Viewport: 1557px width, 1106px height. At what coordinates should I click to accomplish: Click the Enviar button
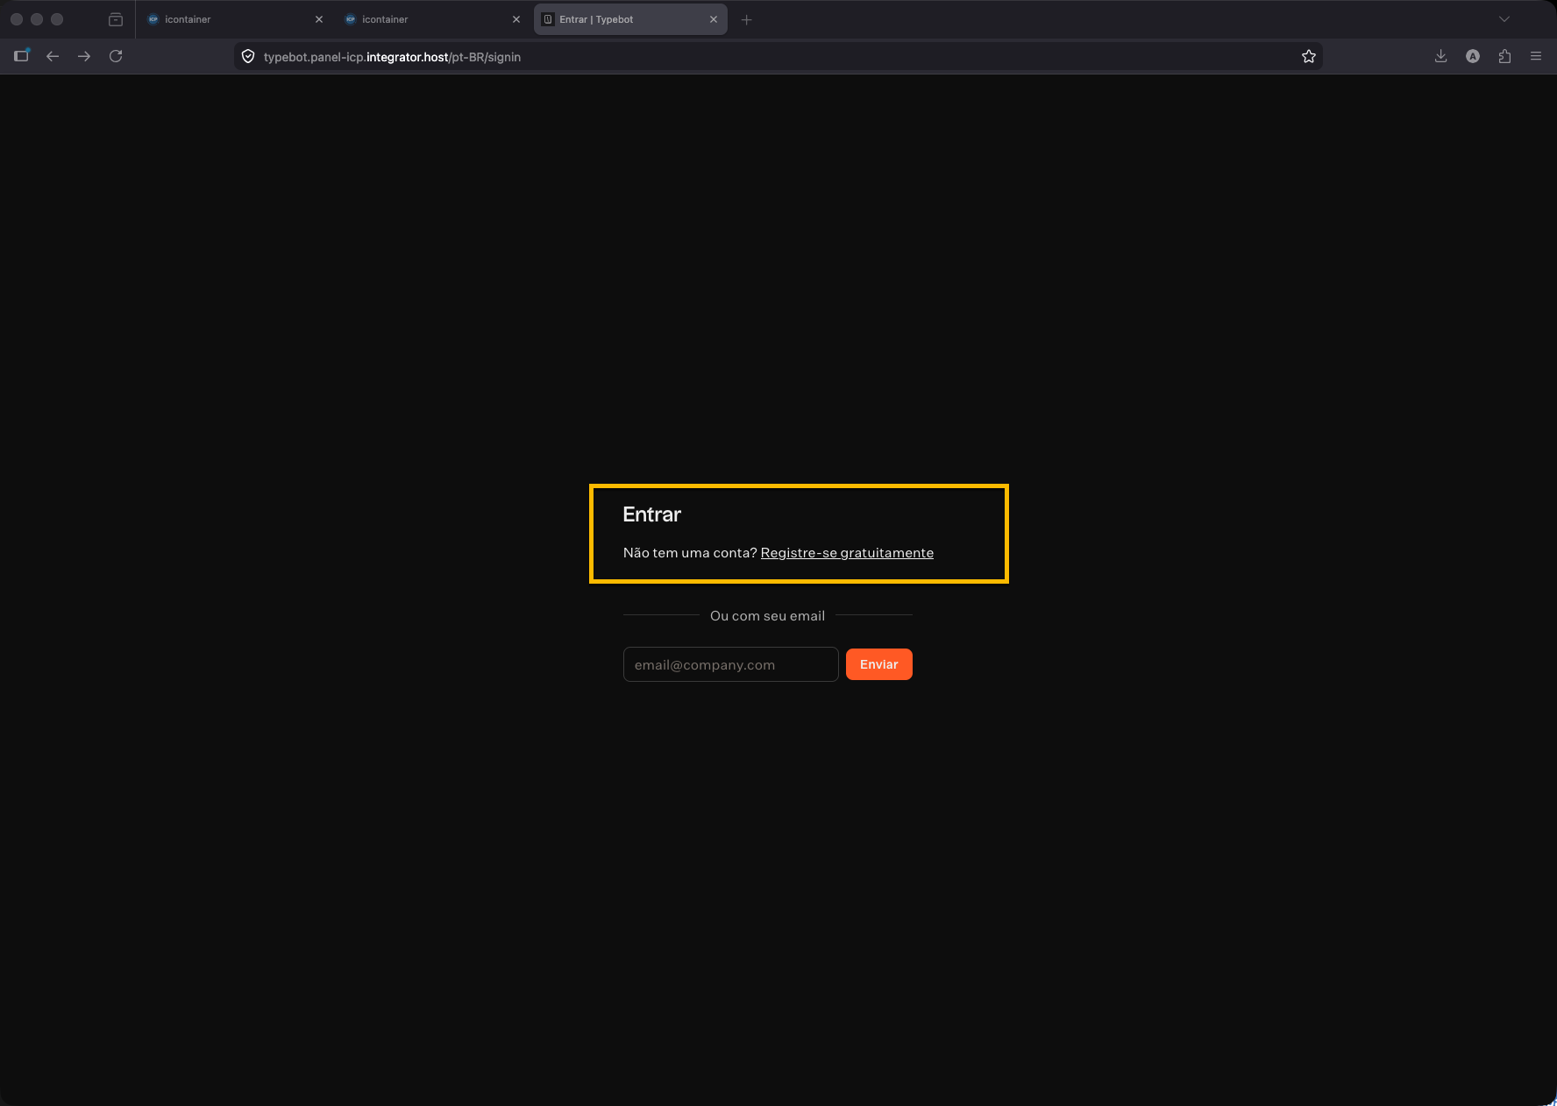click(x=878, y=664)
